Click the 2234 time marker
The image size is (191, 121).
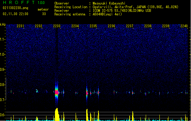pos(75,26)
